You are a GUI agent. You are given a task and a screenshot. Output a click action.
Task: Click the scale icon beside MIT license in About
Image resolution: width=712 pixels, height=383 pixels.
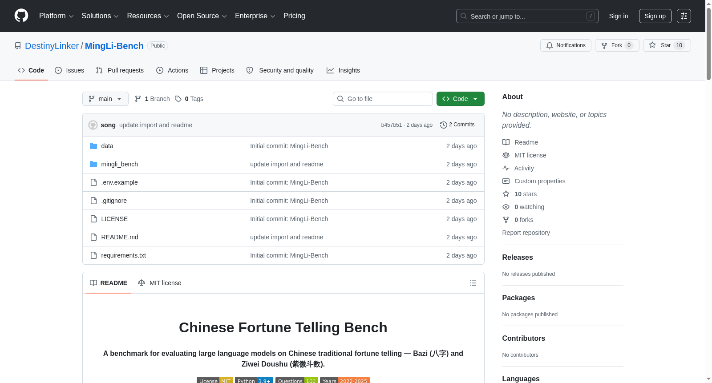click(x=506, y=155)
